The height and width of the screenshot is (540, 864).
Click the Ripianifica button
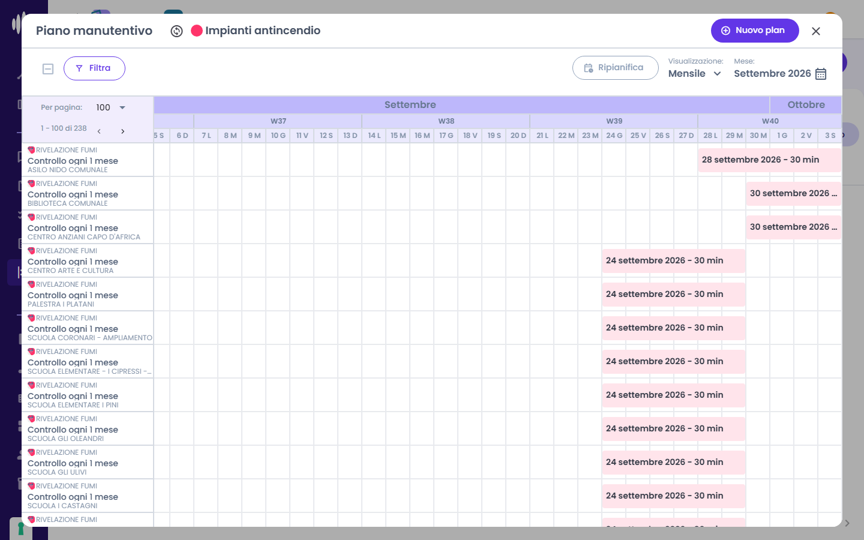coord(616,68)
